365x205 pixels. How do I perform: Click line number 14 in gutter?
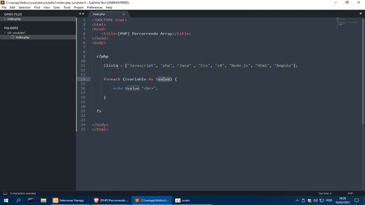(83, 79)
